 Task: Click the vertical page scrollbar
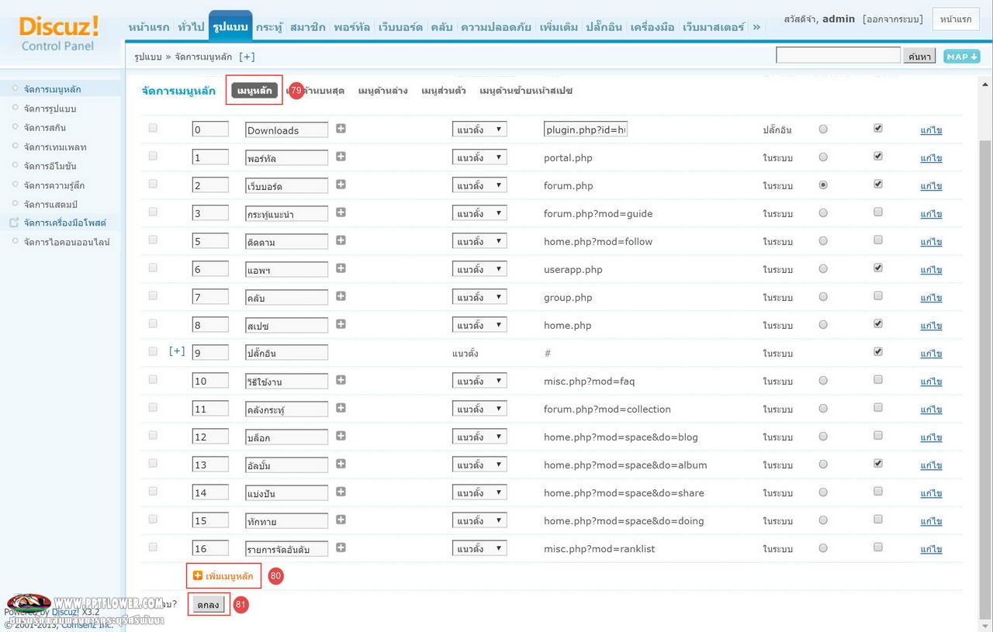[985, 349]
